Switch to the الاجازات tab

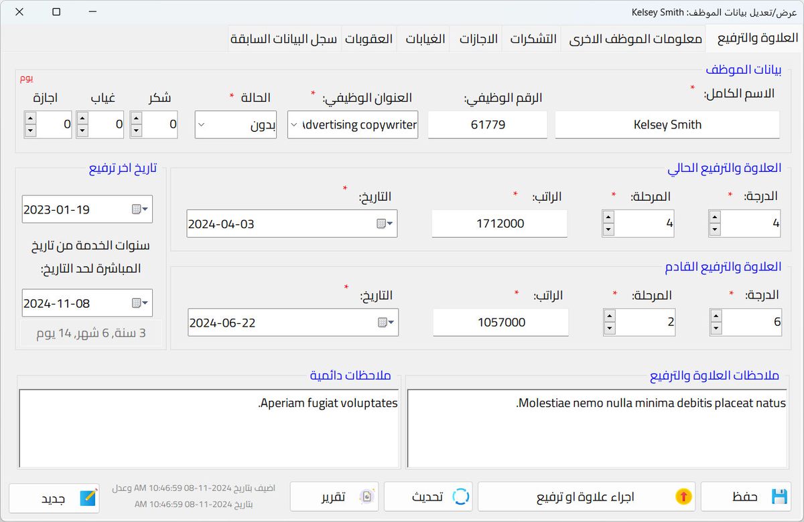tap(478, 39)
